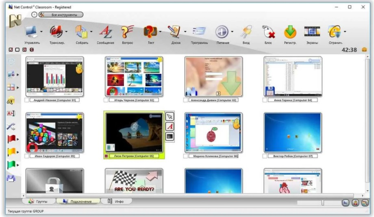Adjust the thumbnail size slider
374x217 pixels.
(322, 202)
